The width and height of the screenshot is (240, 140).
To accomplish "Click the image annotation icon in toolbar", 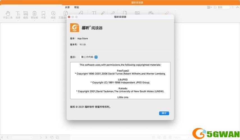I will (137, 13).
